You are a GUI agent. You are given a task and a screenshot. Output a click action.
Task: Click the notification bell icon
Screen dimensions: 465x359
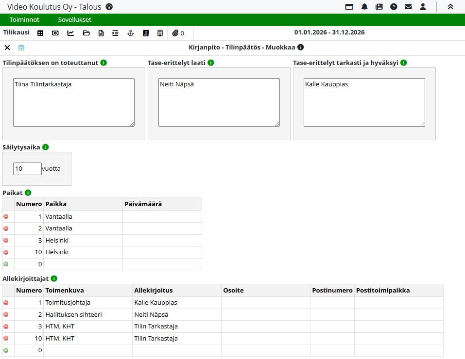364,7
